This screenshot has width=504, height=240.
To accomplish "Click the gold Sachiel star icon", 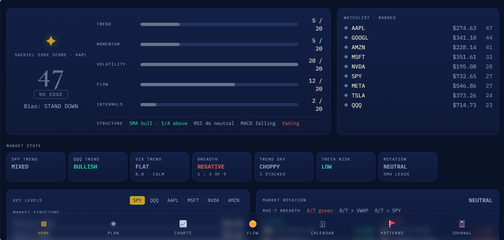I will tap(51, 41).
